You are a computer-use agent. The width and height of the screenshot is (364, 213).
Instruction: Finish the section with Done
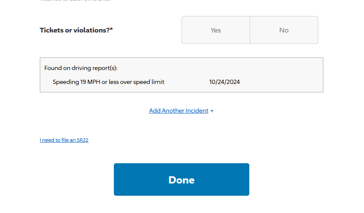point(181,180)
